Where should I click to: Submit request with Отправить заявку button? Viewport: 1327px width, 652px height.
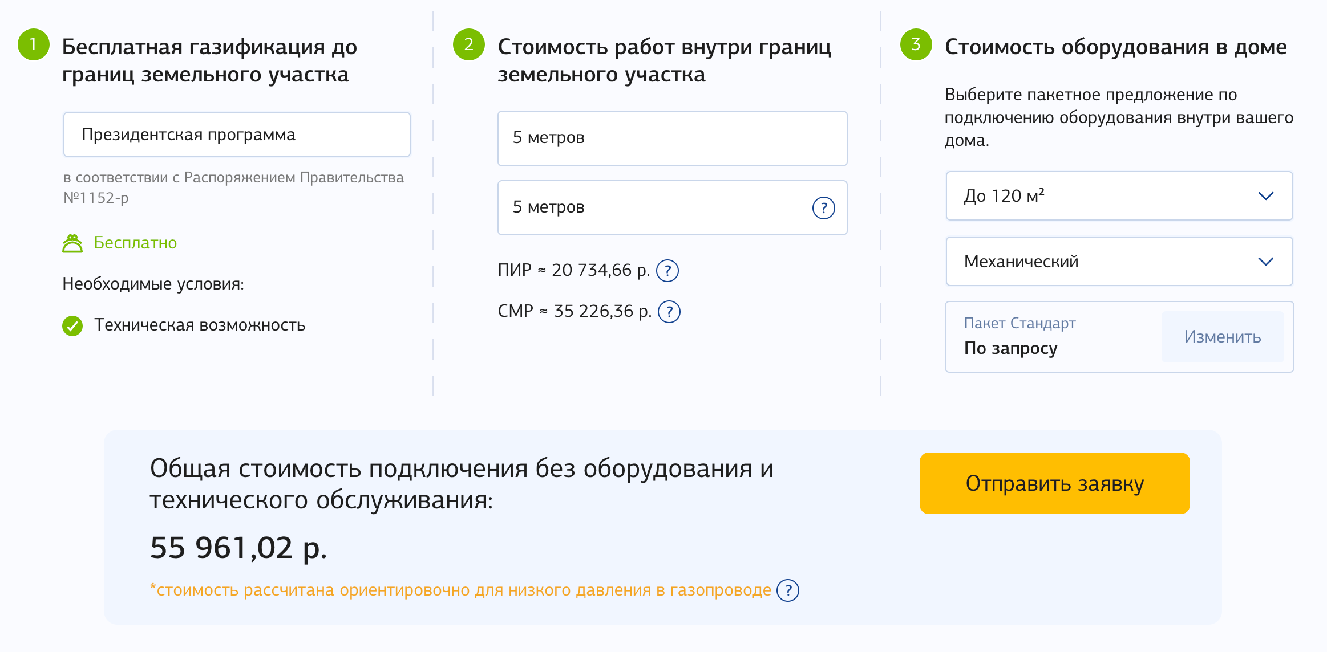click(1054, 483)
